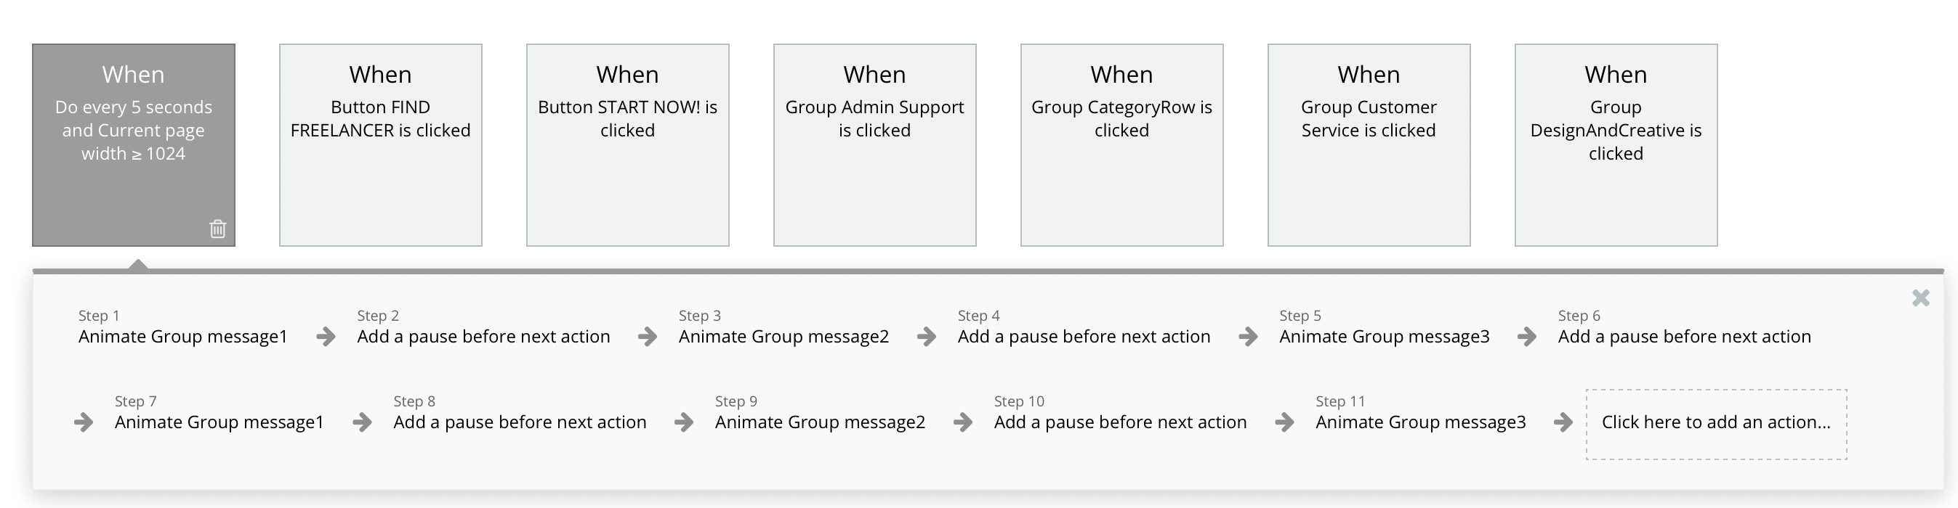Screen dimensions: 1958x508
Task: Open Step 8 pause action
Action: (520, 422)
